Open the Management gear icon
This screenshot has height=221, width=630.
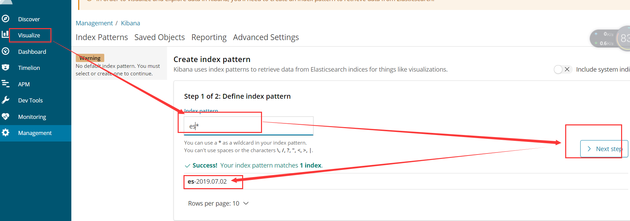(x=5, y=133)
